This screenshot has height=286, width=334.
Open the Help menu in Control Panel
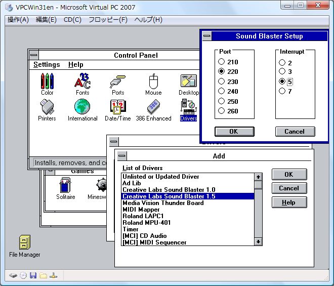75,64
